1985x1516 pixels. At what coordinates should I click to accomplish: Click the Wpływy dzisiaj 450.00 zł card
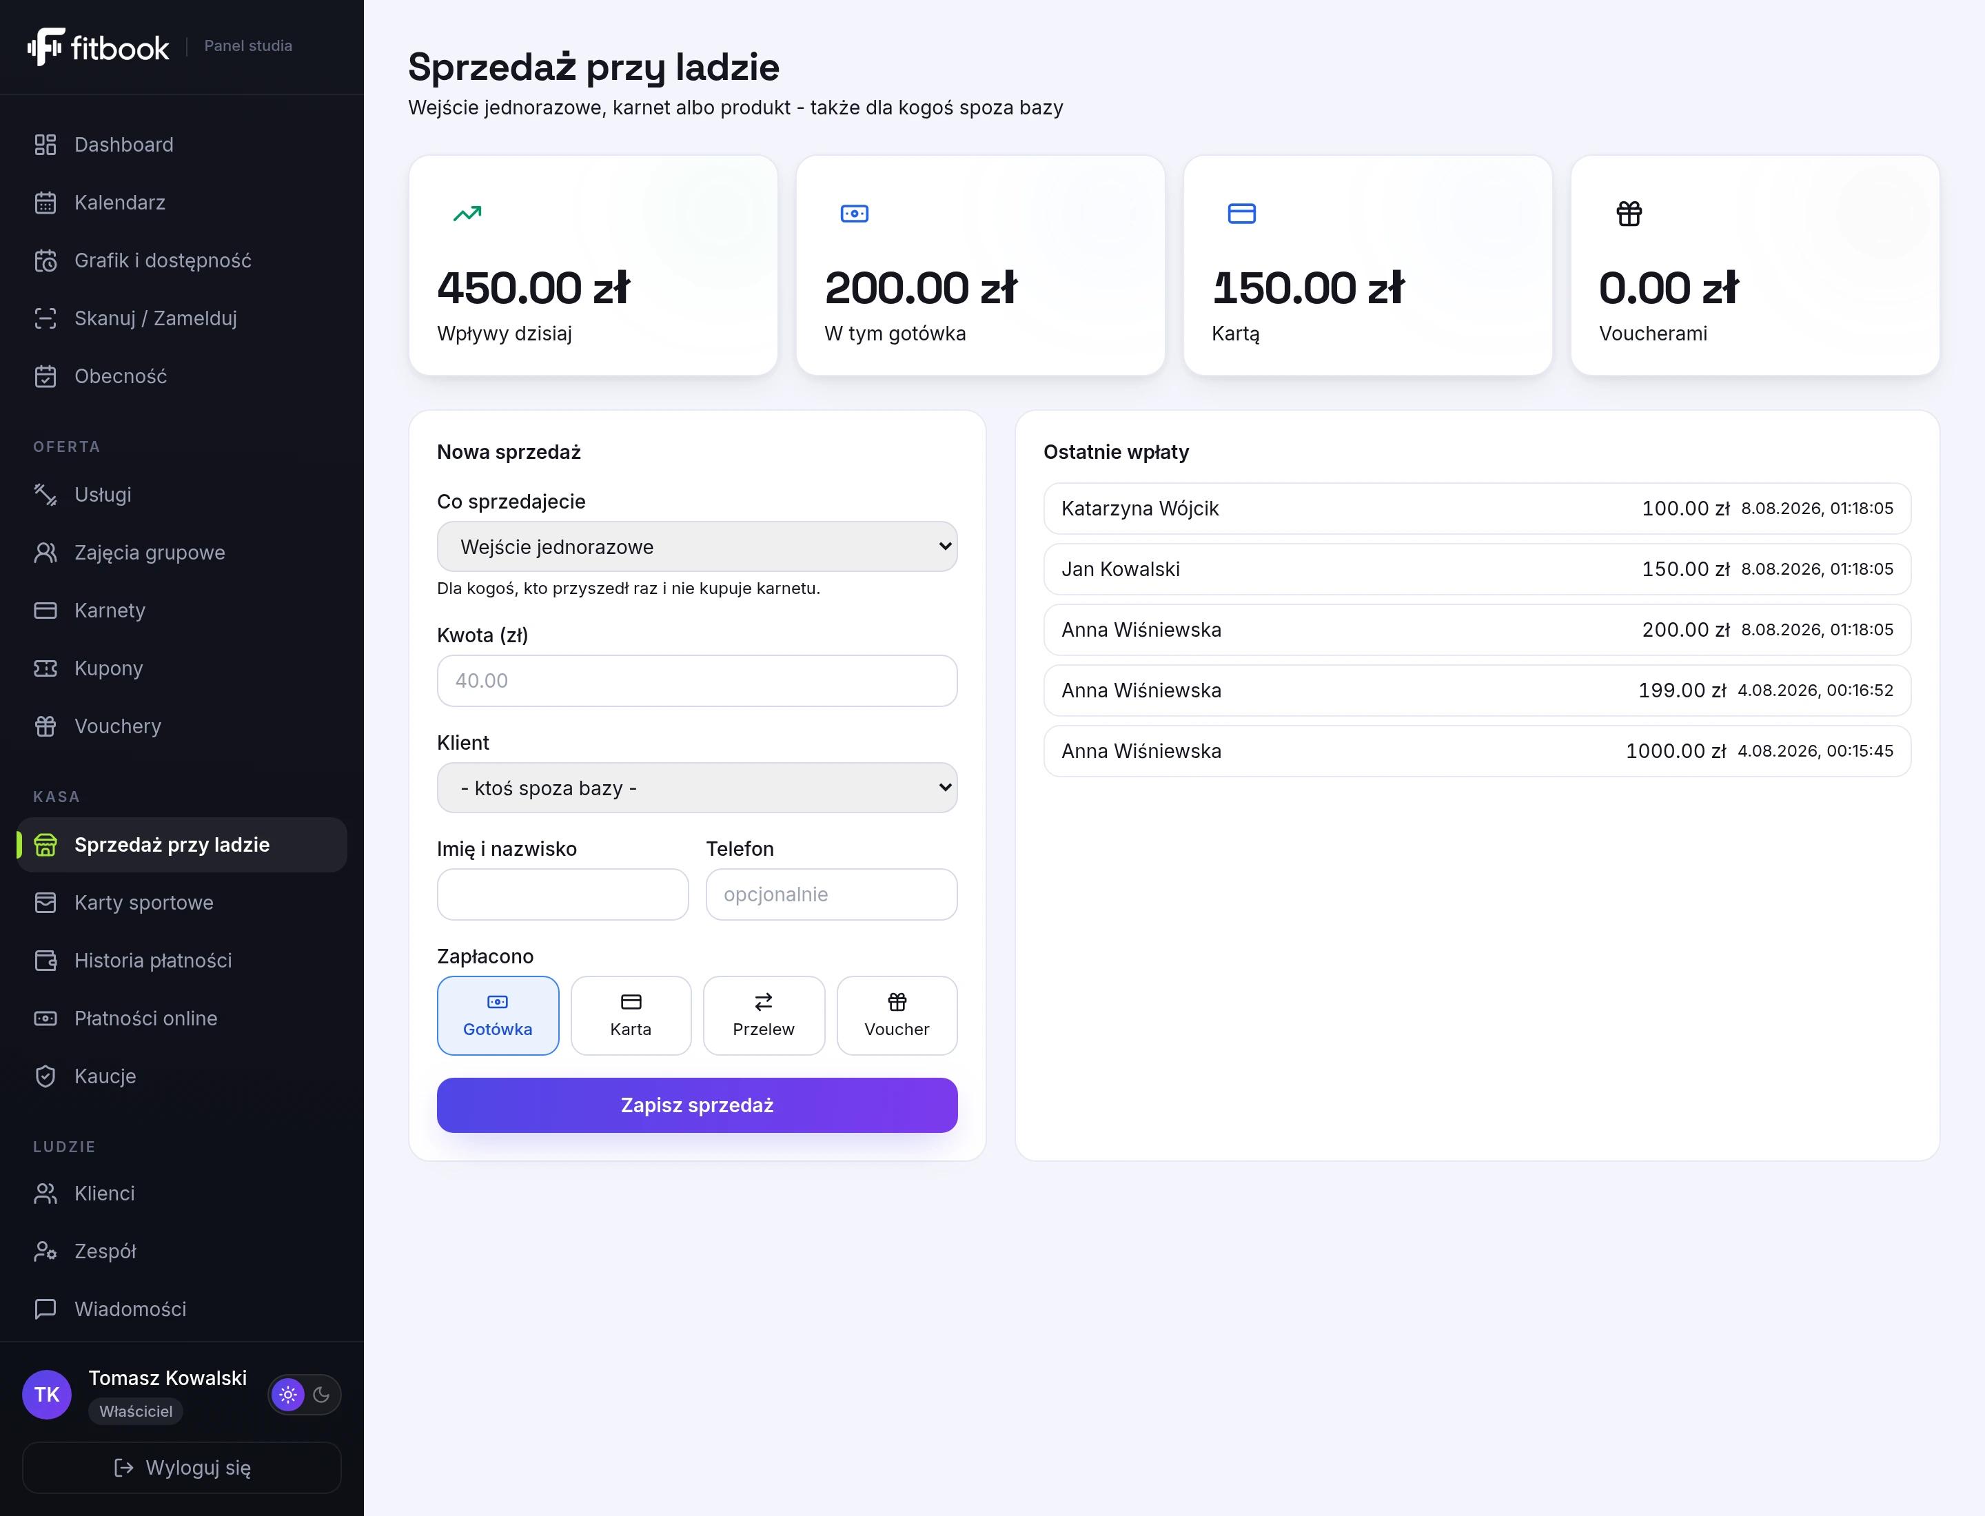coord(593,265)
